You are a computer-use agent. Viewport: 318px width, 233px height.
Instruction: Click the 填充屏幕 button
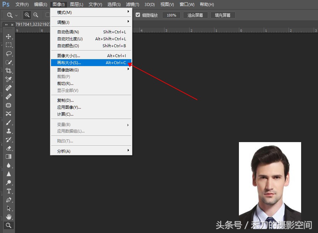click(x=223, y=15)
